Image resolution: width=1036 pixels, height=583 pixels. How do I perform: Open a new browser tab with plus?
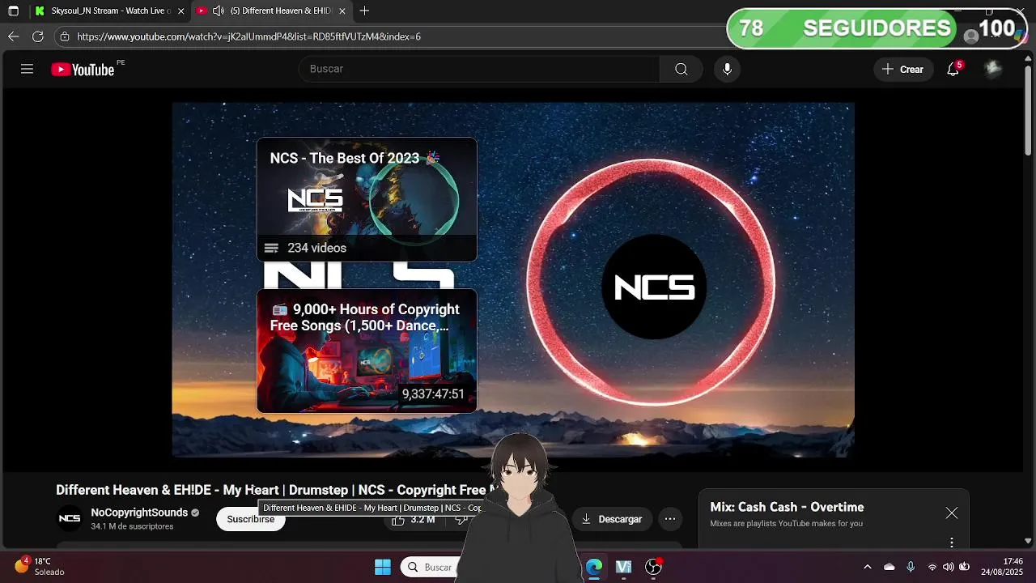pos(365,11)
